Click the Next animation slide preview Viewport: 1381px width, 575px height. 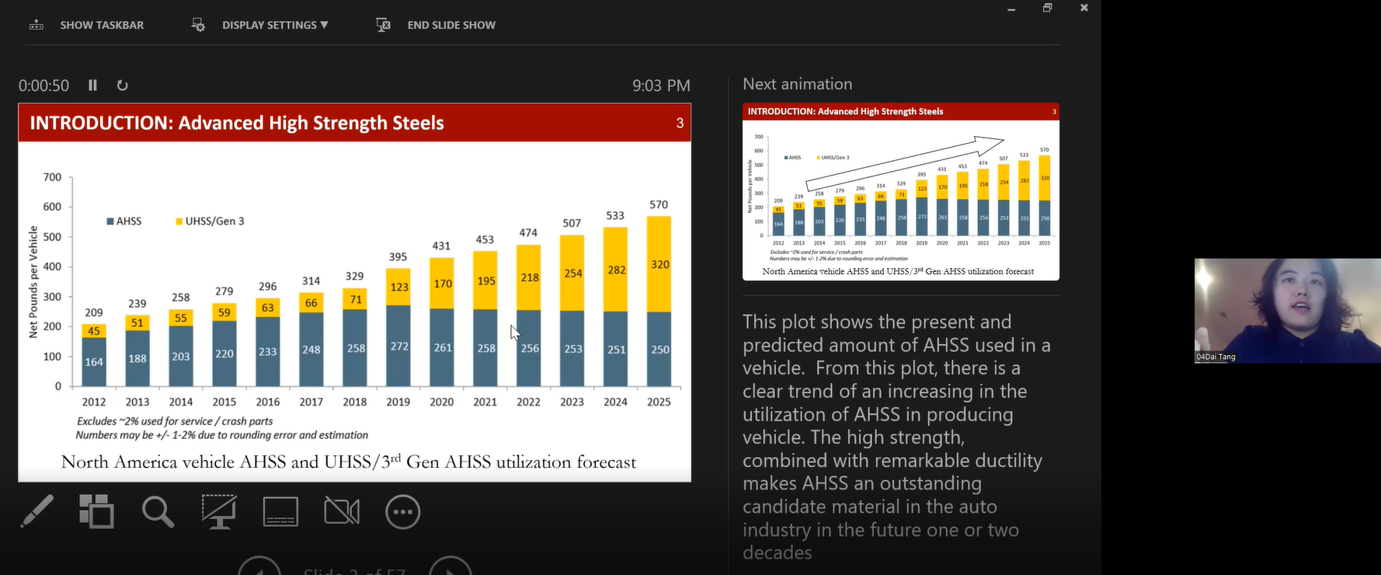click(x=900, y=191)
